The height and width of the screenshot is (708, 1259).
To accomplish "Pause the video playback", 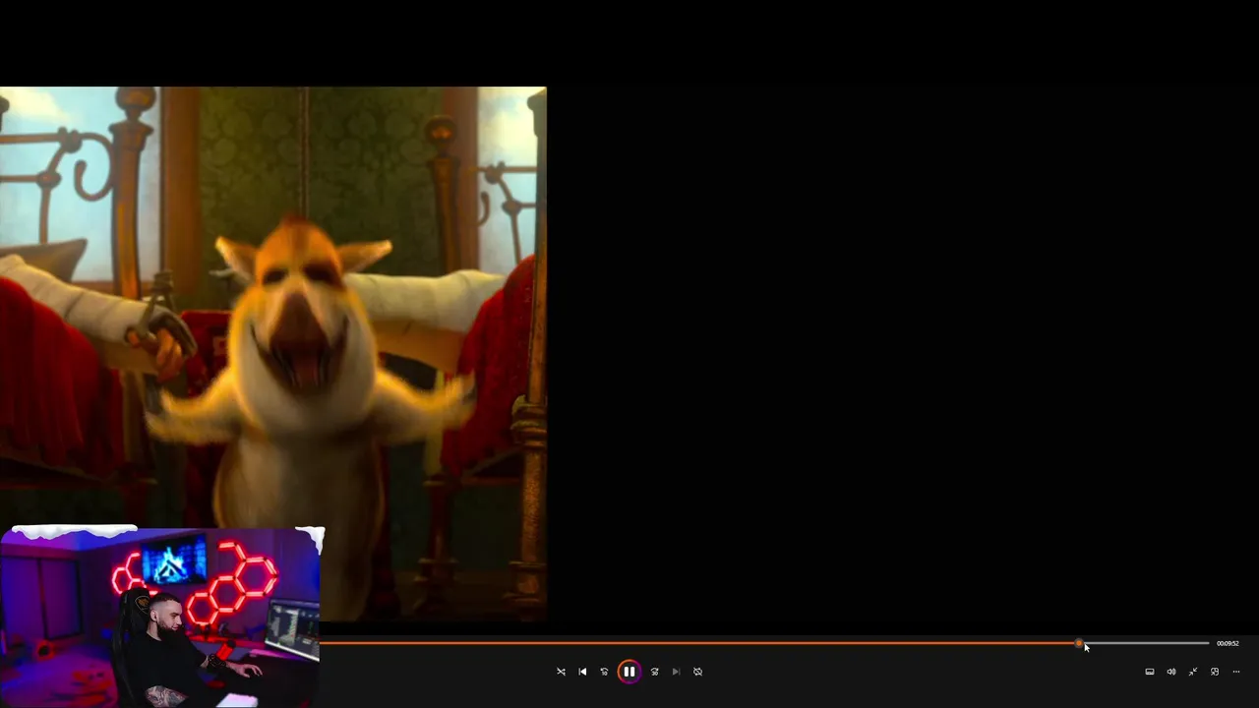I will 629,672.
